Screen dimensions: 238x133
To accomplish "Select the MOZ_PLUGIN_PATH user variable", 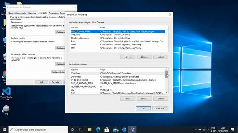I will point(118,31).
